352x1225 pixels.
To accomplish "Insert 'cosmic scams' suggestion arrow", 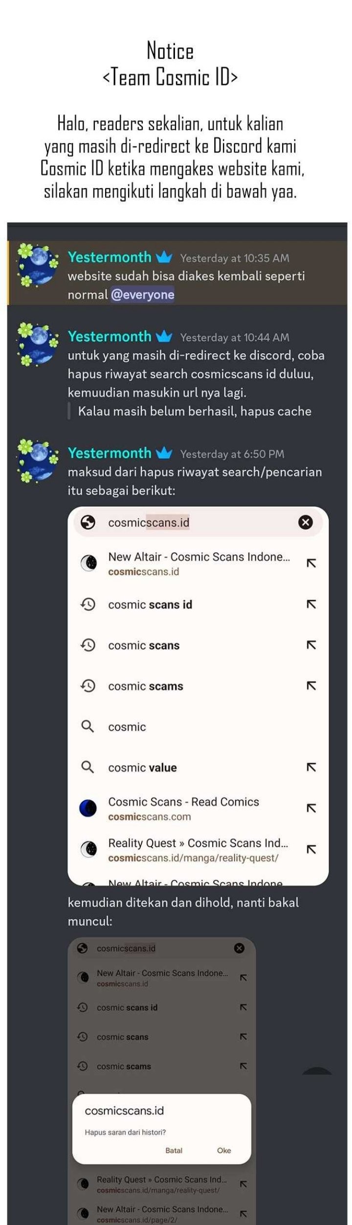I will click(x=311, y=686).
